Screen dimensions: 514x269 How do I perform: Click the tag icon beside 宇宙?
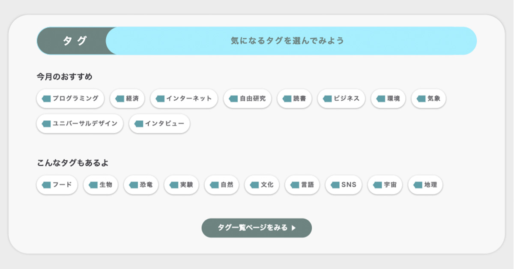click(x=377, y=185)
